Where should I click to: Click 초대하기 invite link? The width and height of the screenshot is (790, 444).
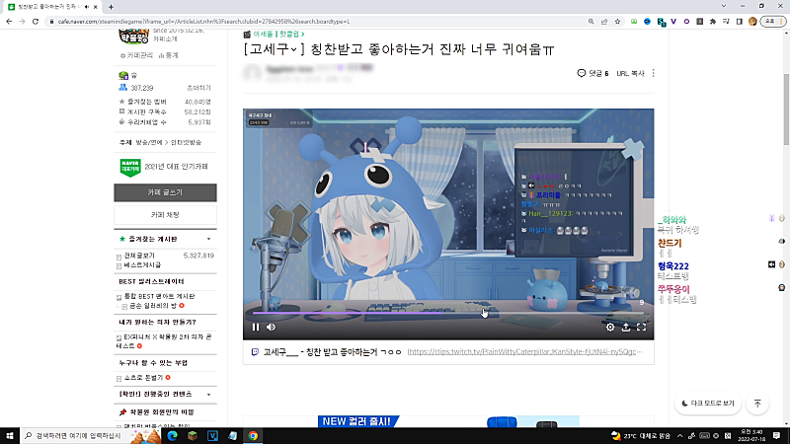tap(198, 88)
